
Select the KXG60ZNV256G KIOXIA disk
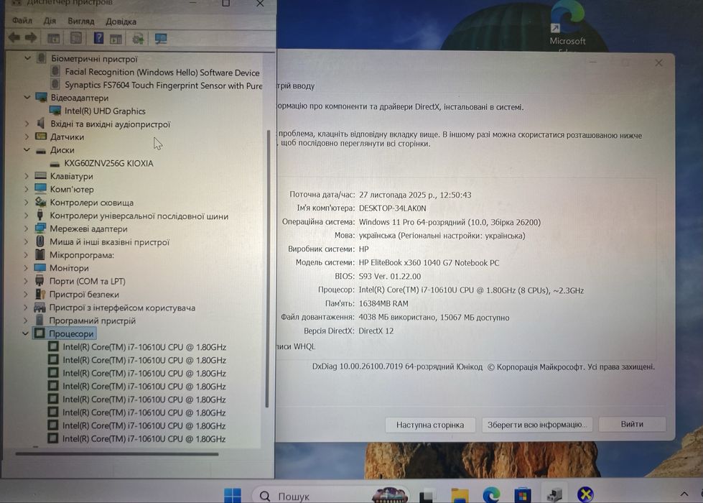[108, 163]
